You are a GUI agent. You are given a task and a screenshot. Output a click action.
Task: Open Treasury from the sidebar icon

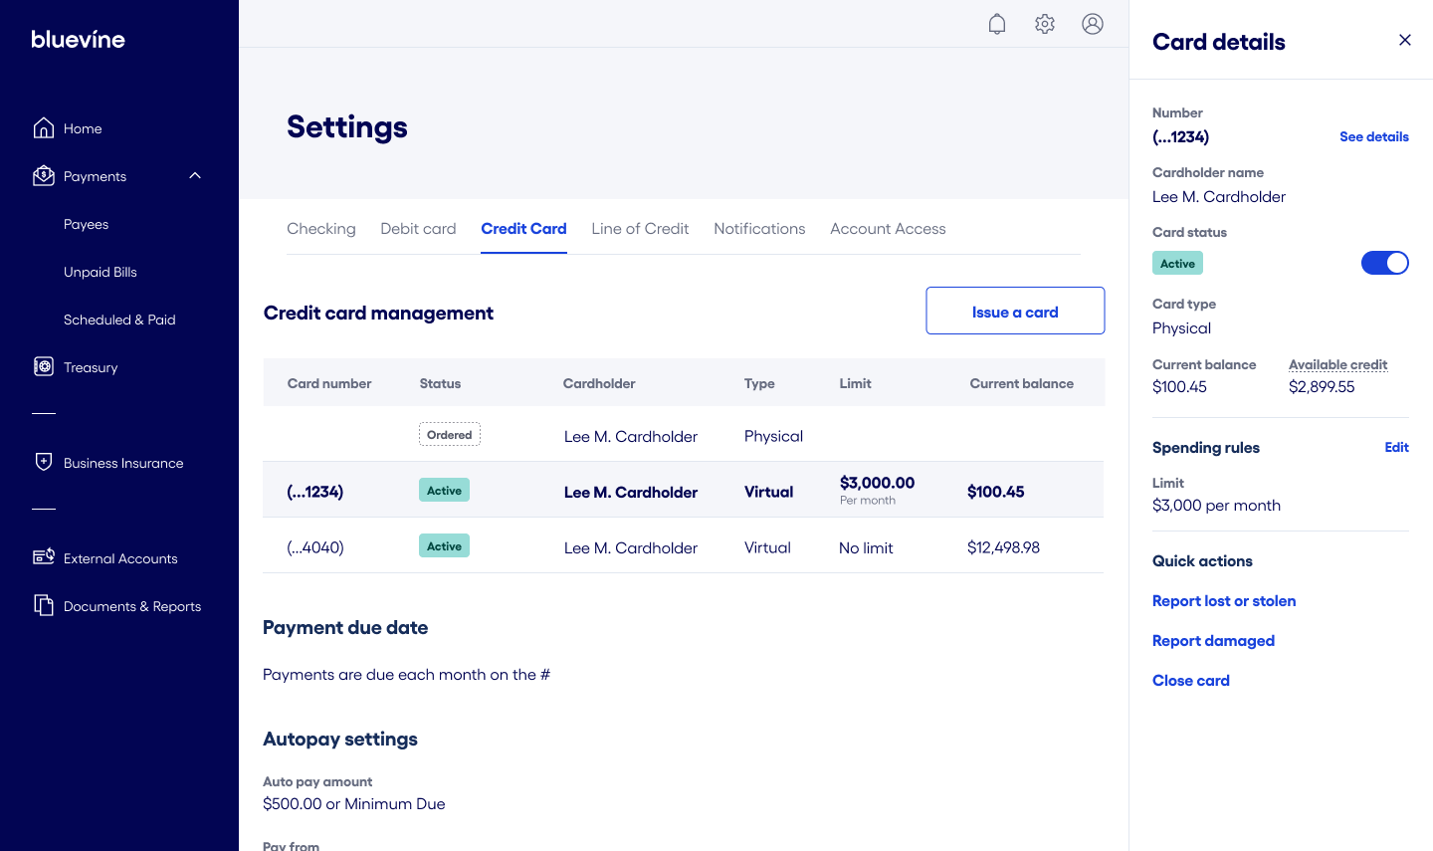coord(43,366)
